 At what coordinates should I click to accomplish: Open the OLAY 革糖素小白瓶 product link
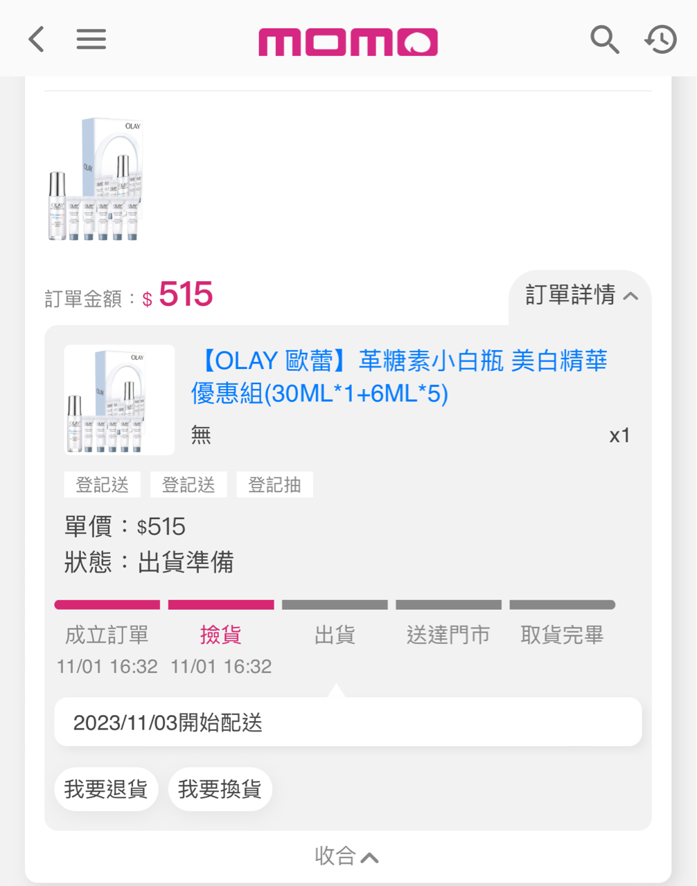[400, 377]
